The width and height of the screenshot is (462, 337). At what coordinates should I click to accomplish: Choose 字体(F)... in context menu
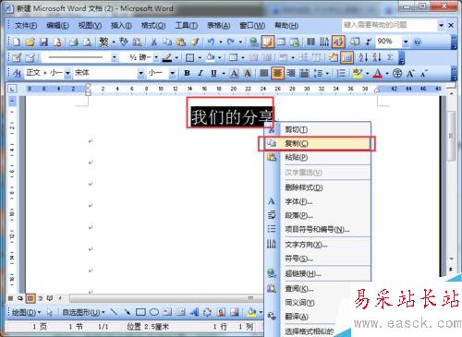pyautogui.click(x=317, y=201)
